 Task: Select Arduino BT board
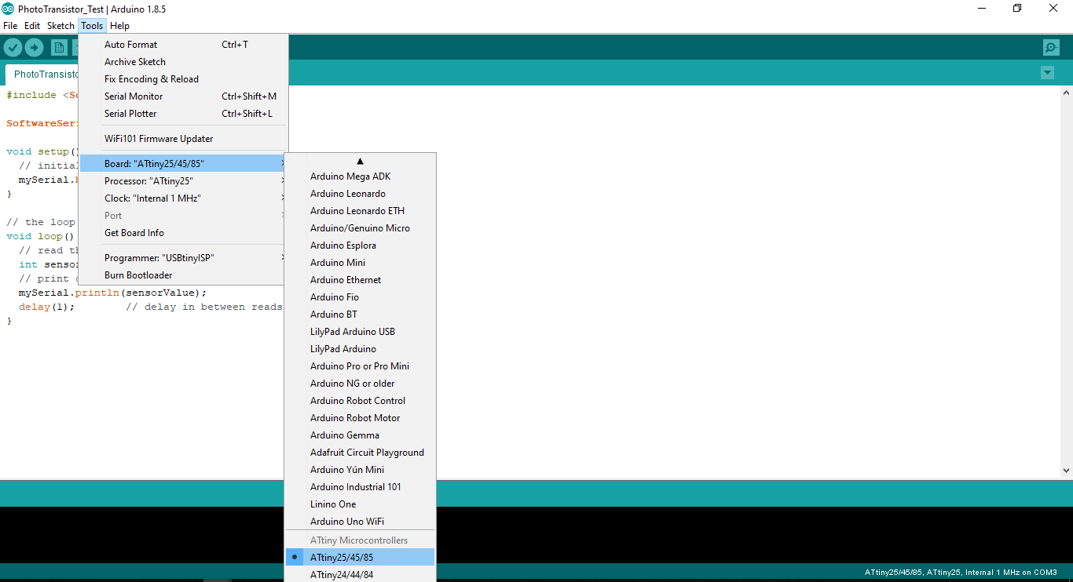pos(360,315)
